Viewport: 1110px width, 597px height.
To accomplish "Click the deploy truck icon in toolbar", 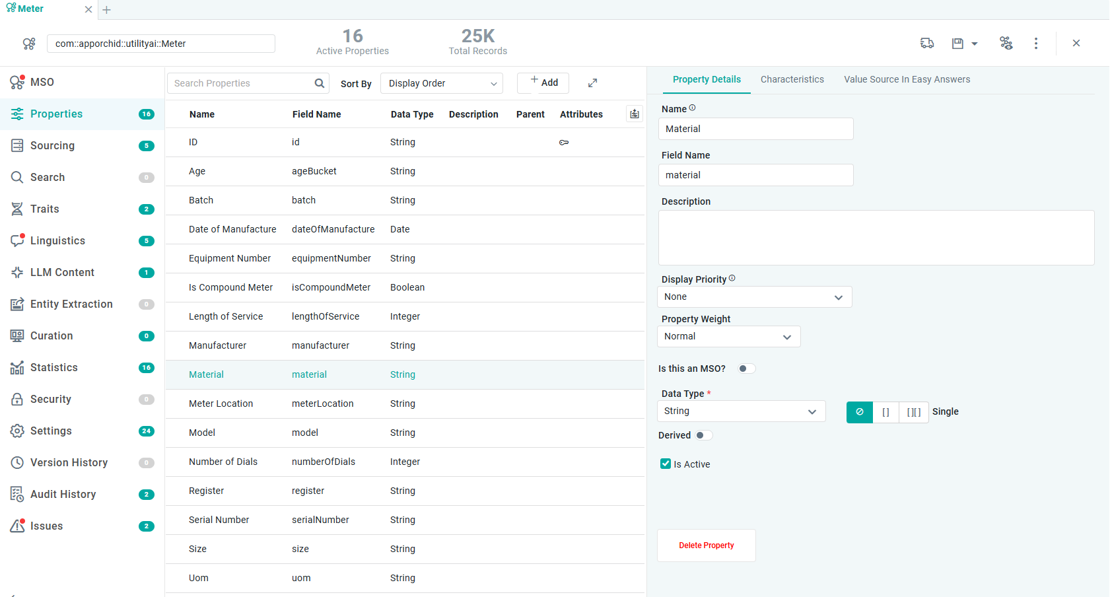I will pyautogui.click(x=927, y=44).
